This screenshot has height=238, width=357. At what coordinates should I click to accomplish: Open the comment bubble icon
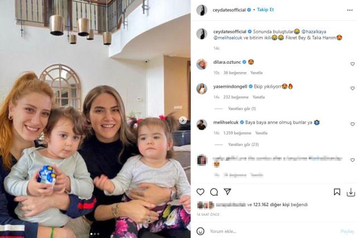pyautogui.click(x=214, y=192)
